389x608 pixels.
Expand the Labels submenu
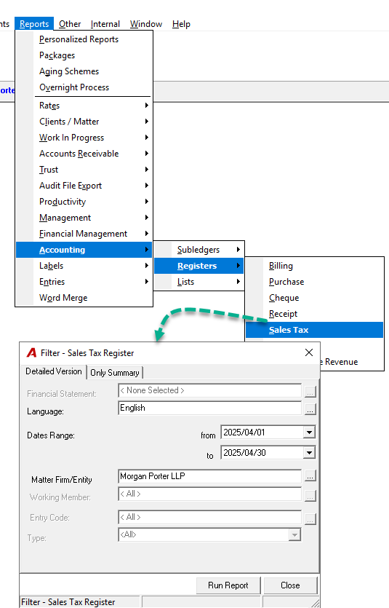[x=84, y=266]
